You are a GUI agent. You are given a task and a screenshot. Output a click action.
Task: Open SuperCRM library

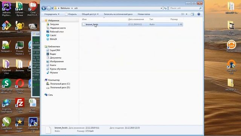(x=55, y=50)
